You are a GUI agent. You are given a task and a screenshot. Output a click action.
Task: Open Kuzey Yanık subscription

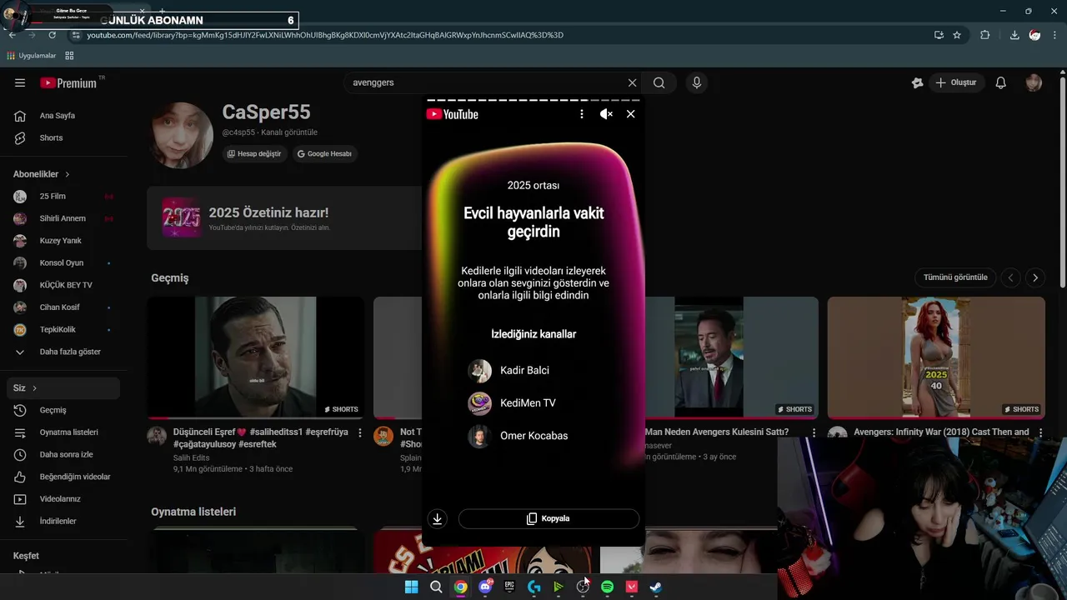(64, 241)
